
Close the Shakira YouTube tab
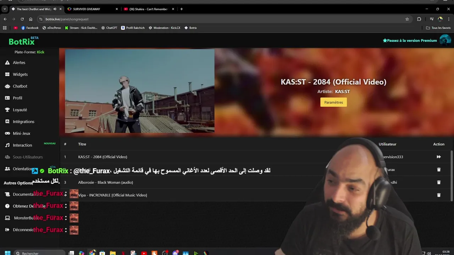click(173, 9)
